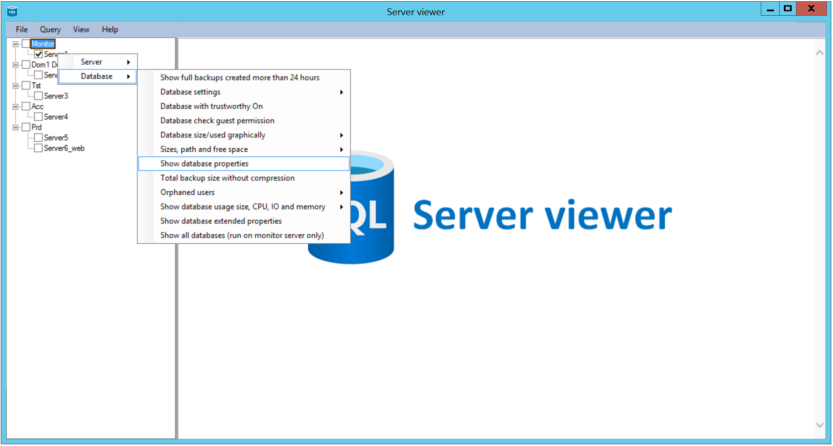Select the Server5 tree item
Screen dimensions: 833x446
(x=56, y=138)
